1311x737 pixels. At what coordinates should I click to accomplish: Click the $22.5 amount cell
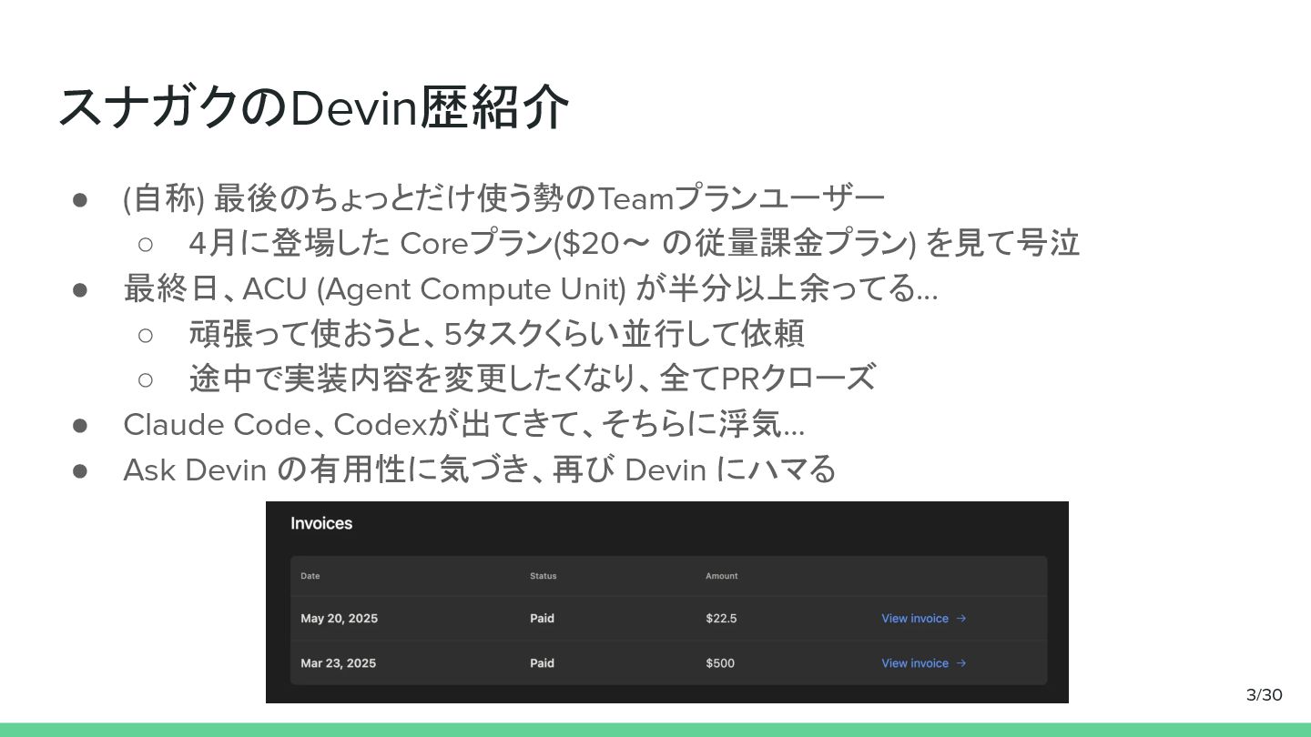(x=721, y=619)
